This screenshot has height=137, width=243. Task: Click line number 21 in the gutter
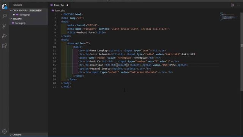point(54,86)
